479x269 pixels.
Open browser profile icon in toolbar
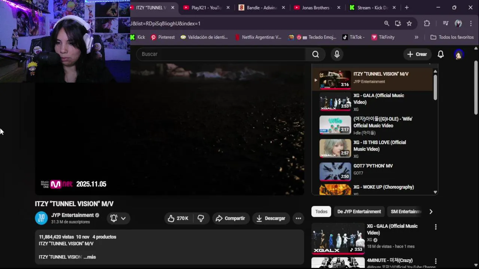point(458,23)
